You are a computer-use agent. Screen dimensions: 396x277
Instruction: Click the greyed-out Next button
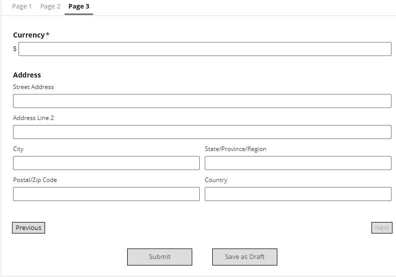tap(382, 228)
